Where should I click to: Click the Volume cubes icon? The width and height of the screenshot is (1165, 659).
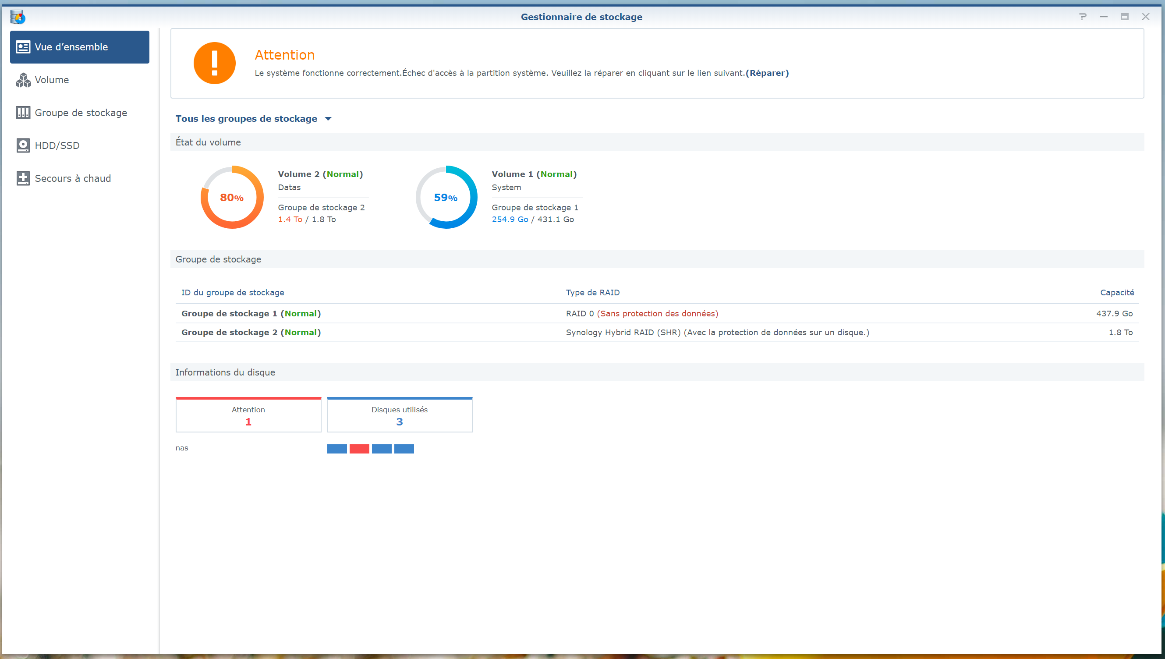pos(23,80)
